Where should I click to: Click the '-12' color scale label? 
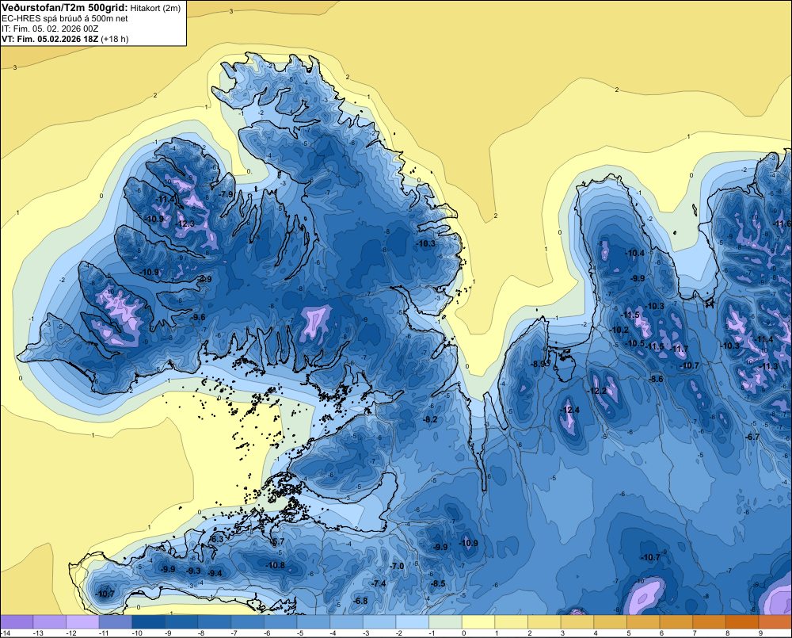[71, 633]
